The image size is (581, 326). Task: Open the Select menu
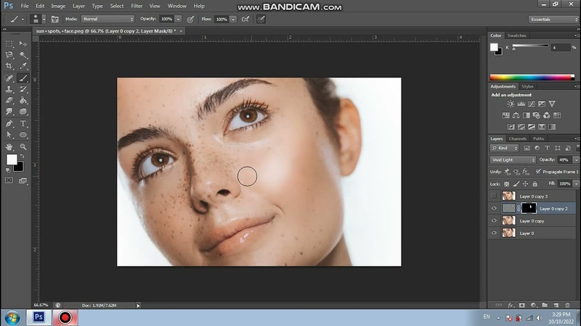tap(117, 6)
